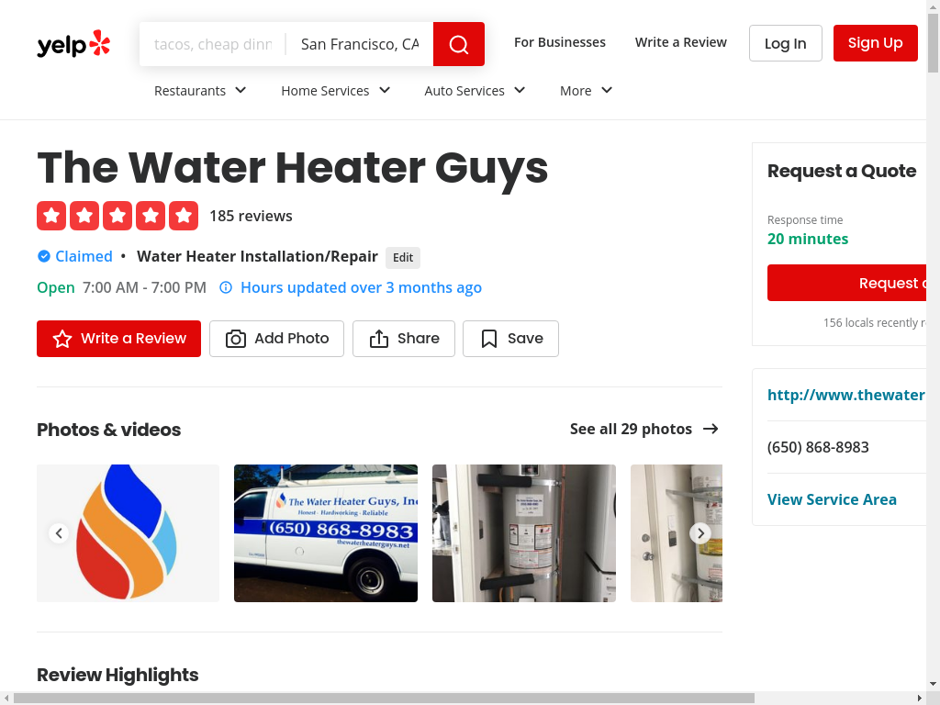Click the five-star rating display
Image resolution: width=940 pixels, height=705 pixels.
[x=117, y=216]
